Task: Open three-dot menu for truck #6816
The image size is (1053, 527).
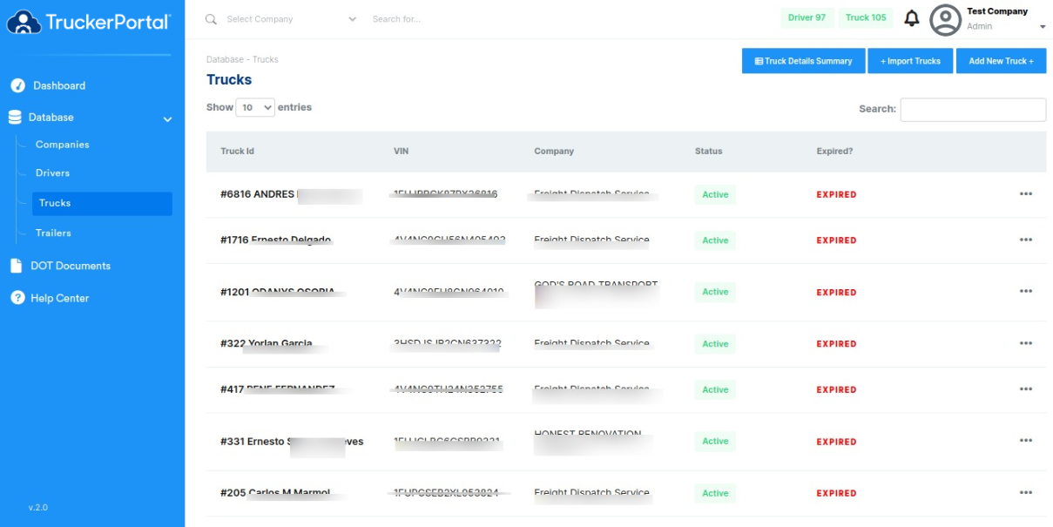Action: [x=1025, y=194]
